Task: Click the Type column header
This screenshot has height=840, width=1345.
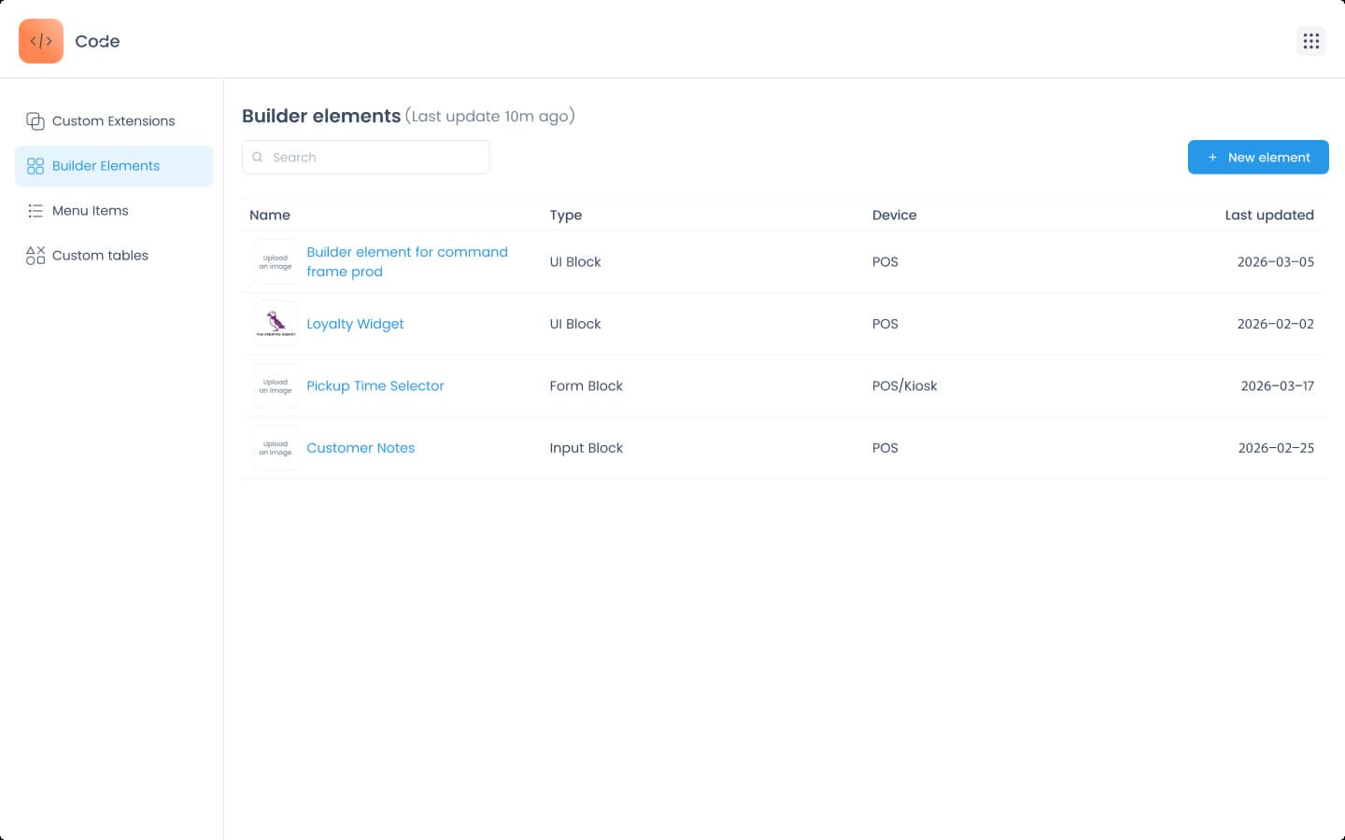Action: click(566, 215)
